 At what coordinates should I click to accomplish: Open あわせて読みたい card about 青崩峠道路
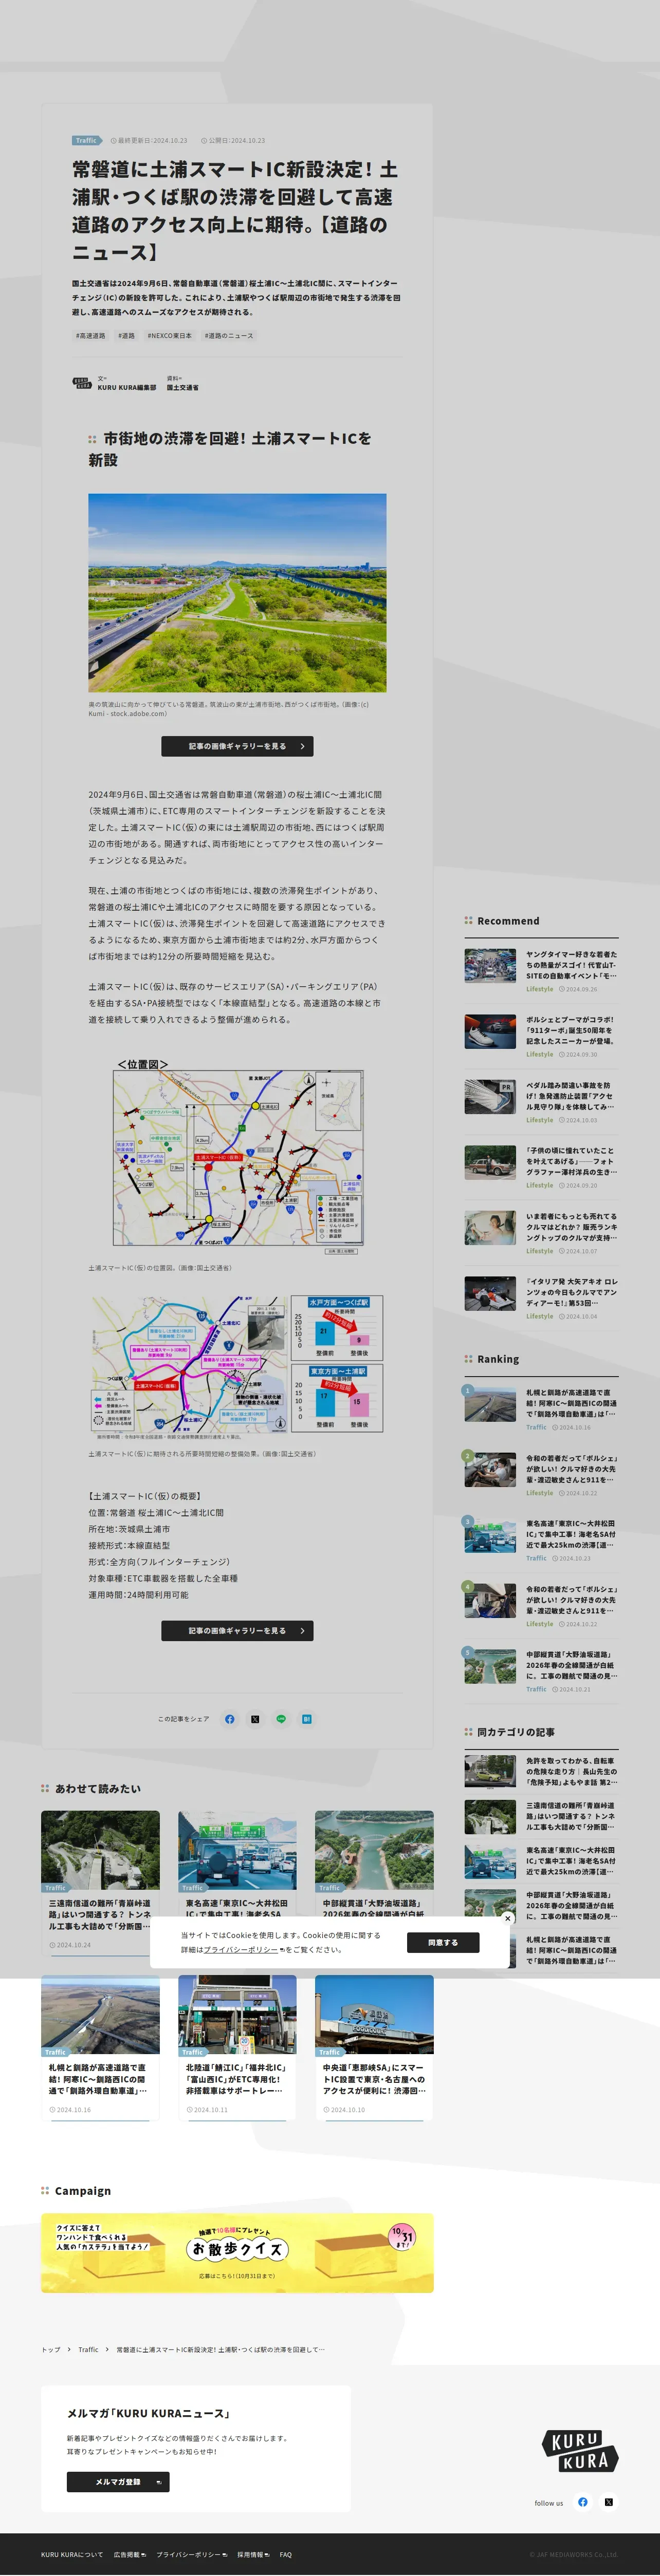(x=100, y=1882)
